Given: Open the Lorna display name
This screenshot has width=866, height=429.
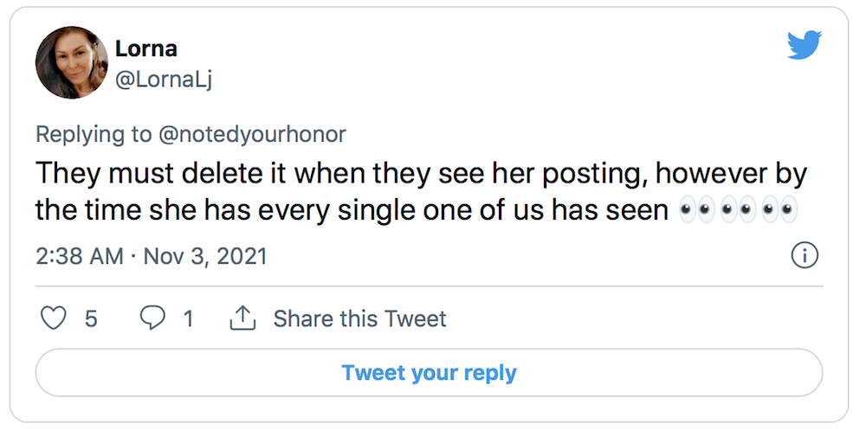Looking at the screenshot, I should [146, 48].
